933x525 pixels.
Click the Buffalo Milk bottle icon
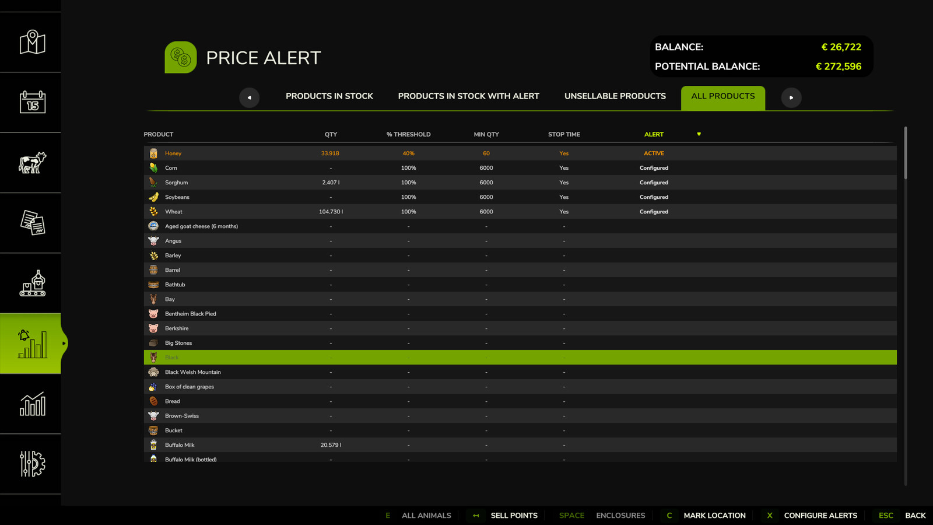153,445
